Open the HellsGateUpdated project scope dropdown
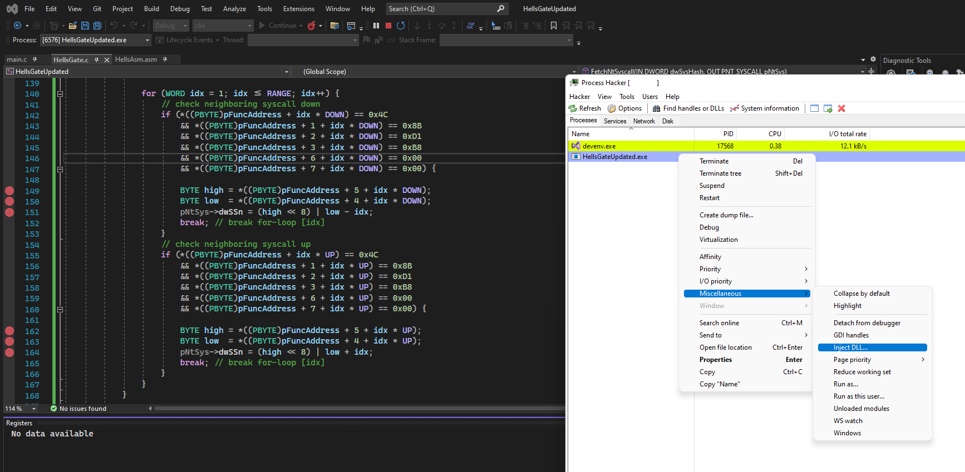This screenshot has height=472, width=965. point(148,71)
